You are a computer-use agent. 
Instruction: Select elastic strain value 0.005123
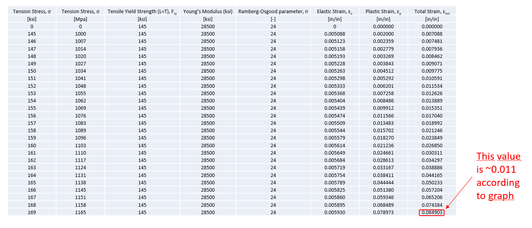[x=335, y=41]
